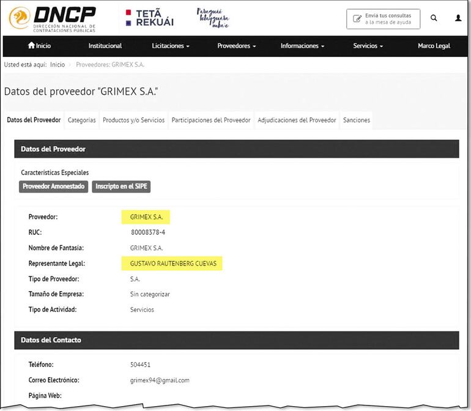Image resolution: width=471 pixels, height=411 pixels.
Task: Open Adjudicaciones del Proveedor tab
Action: pyautogui.click(x=297, y=120)
